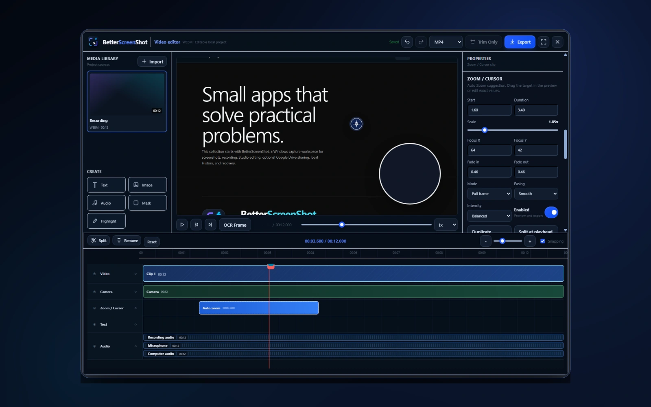Click the Trim Only button

coord(484,42)
